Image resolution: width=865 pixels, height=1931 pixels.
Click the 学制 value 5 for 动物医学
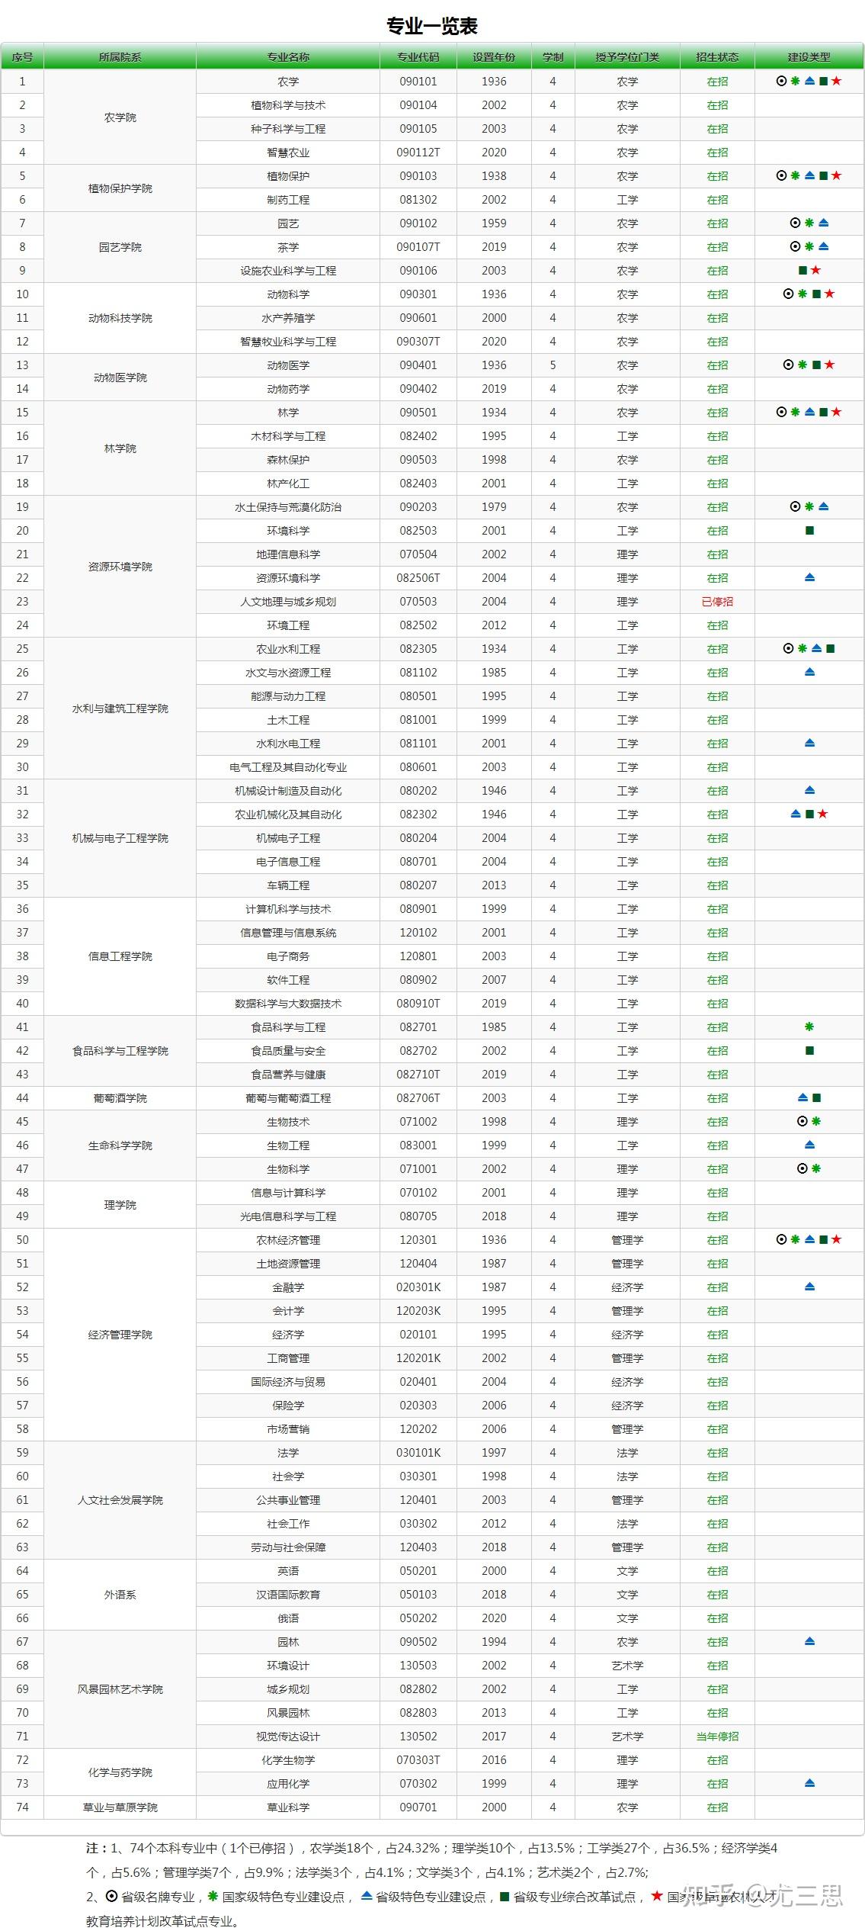tap(553, 365)
